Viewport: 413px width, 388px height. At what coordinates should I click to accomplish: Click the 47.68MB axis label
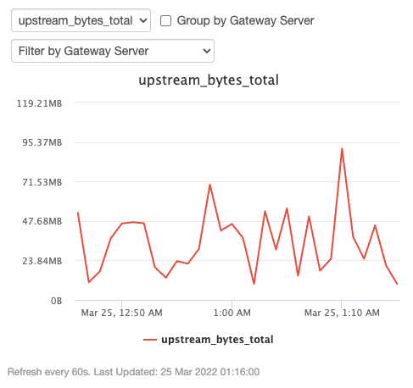pyautogui.click(x=42, y=221)
